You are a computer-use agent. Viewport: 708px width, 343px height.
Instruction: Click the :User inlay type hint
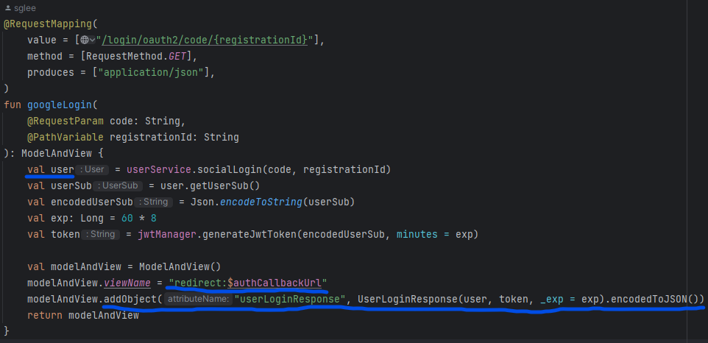click(x=92, y=170)
